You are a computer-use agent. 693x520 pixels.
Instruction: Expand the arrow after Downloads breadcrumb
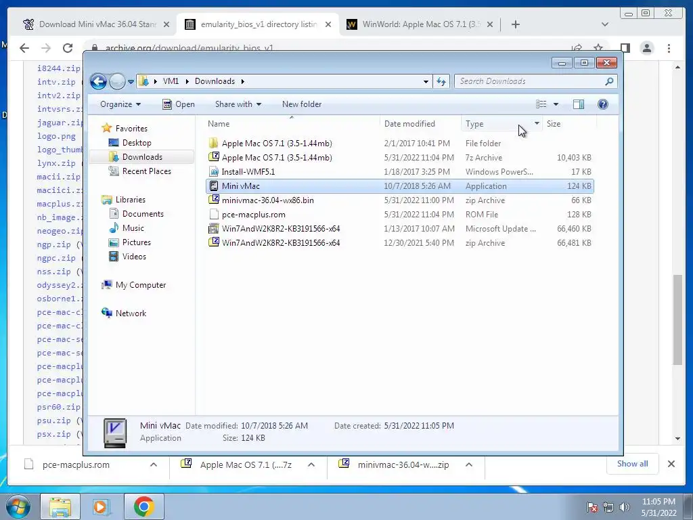point(243,81)
